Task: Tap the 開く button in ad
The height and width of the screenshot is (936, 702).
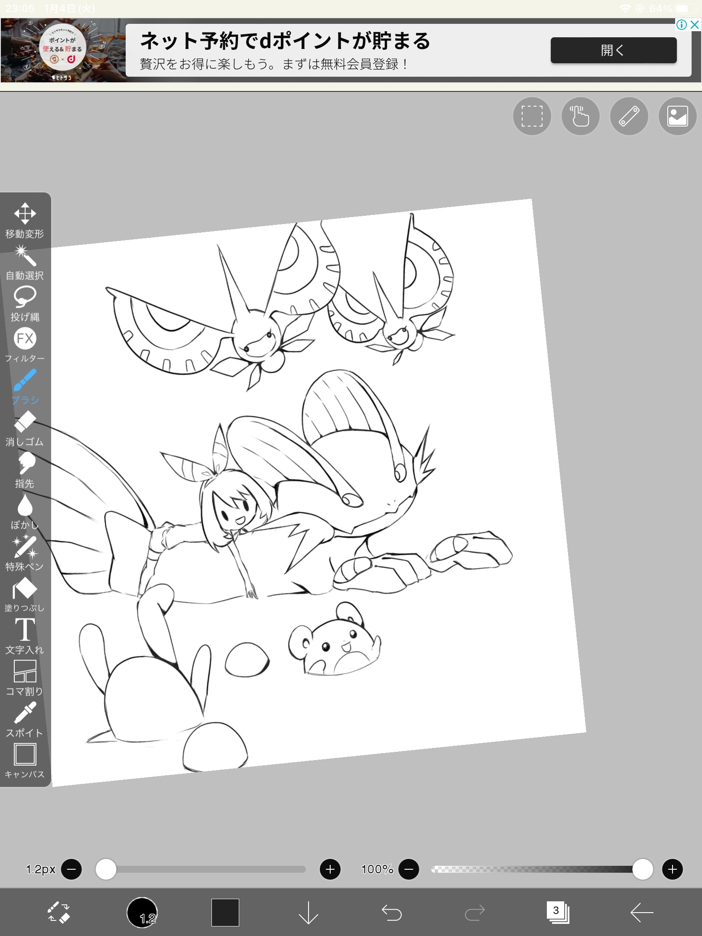Action: pos(613,50)
